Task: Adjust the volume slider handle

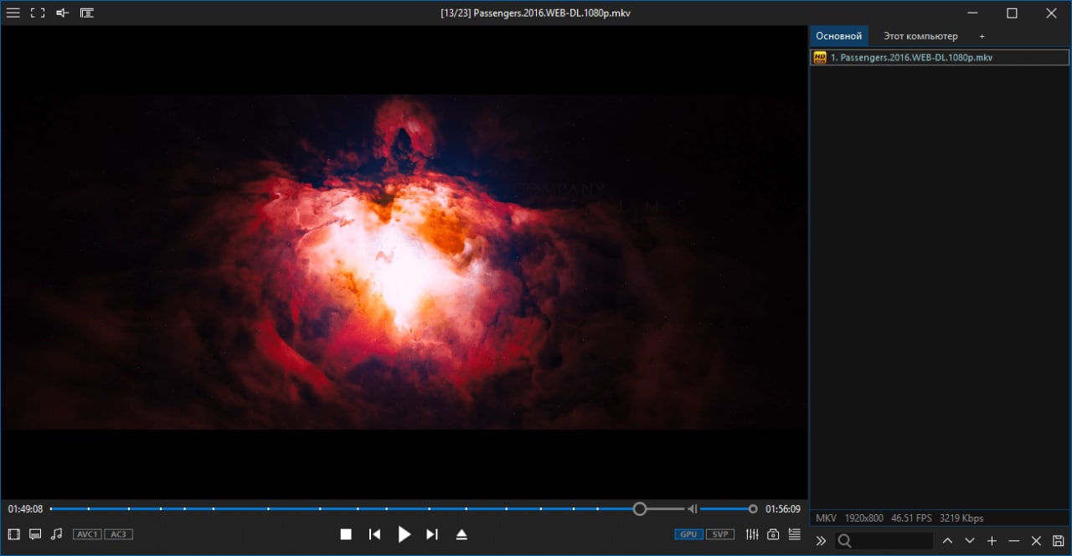Action: 753,508
